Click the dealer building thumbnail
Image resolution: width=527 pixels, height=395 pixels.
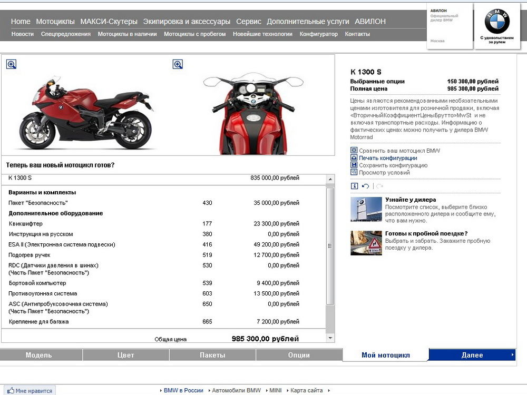point(366,209)
